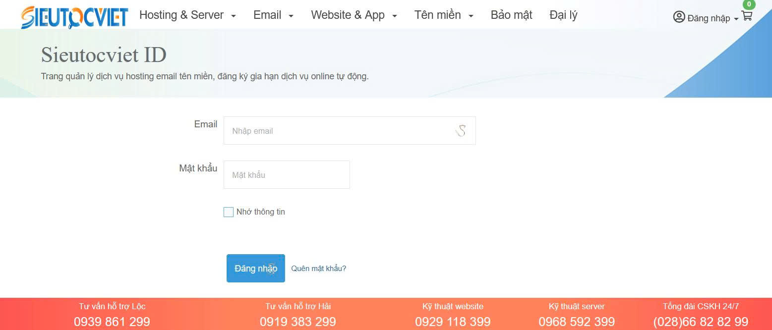772x330 pixels.
Task: Go to the Bảo mật page
Action: coord(511,15)
